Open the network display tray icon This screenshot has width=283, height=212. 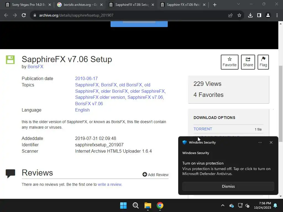click(x=240, y=205)
